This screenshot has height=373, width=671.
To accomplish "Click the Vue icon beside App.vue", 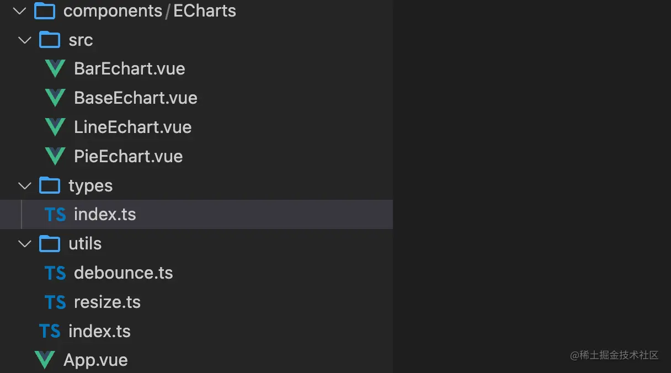I will pyautogui.click(x=45, y=360).
